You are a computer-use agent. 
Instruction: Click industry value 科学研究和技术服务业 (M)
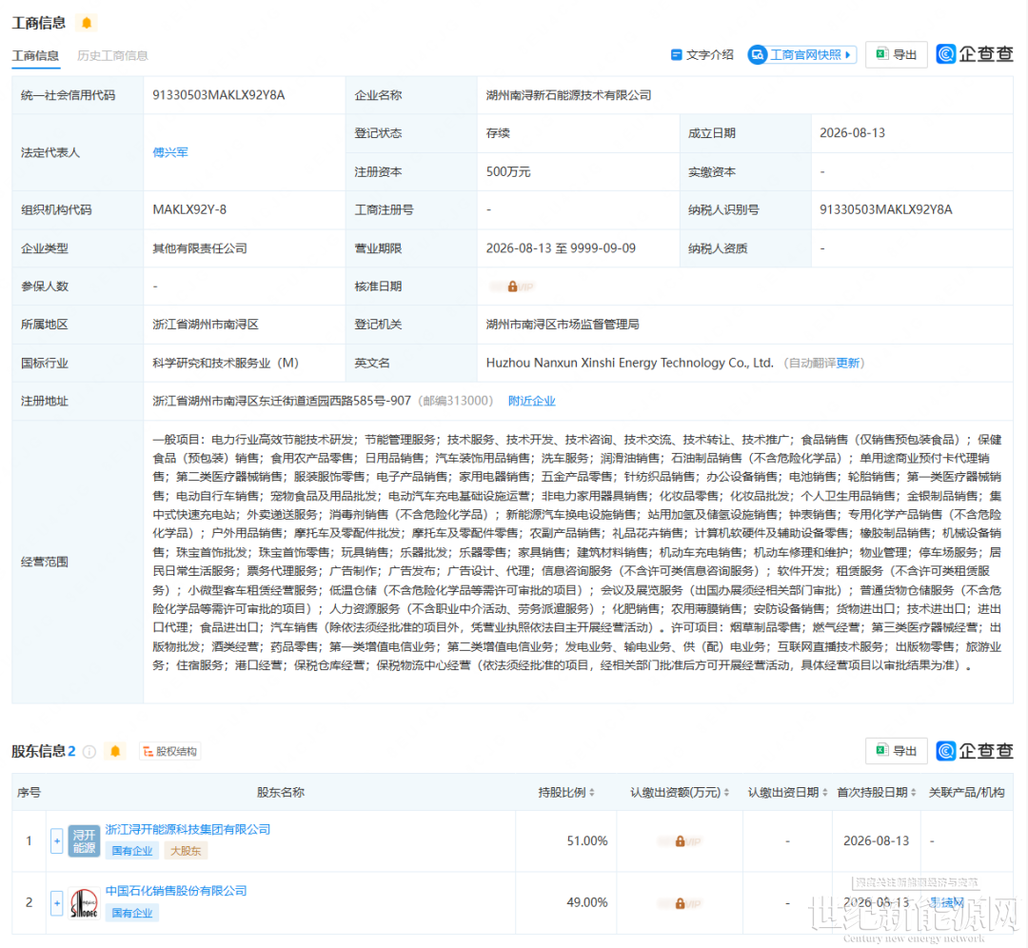coord(226,364)
